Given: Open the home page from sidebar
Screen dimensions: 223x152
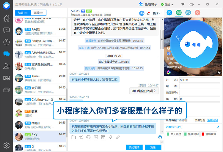Looking at the screenshot, I should (x=7, y=18).
